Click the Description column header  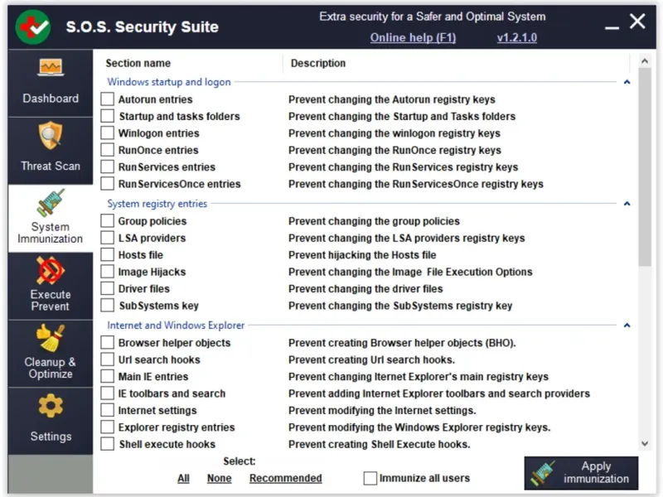point(318,63)
